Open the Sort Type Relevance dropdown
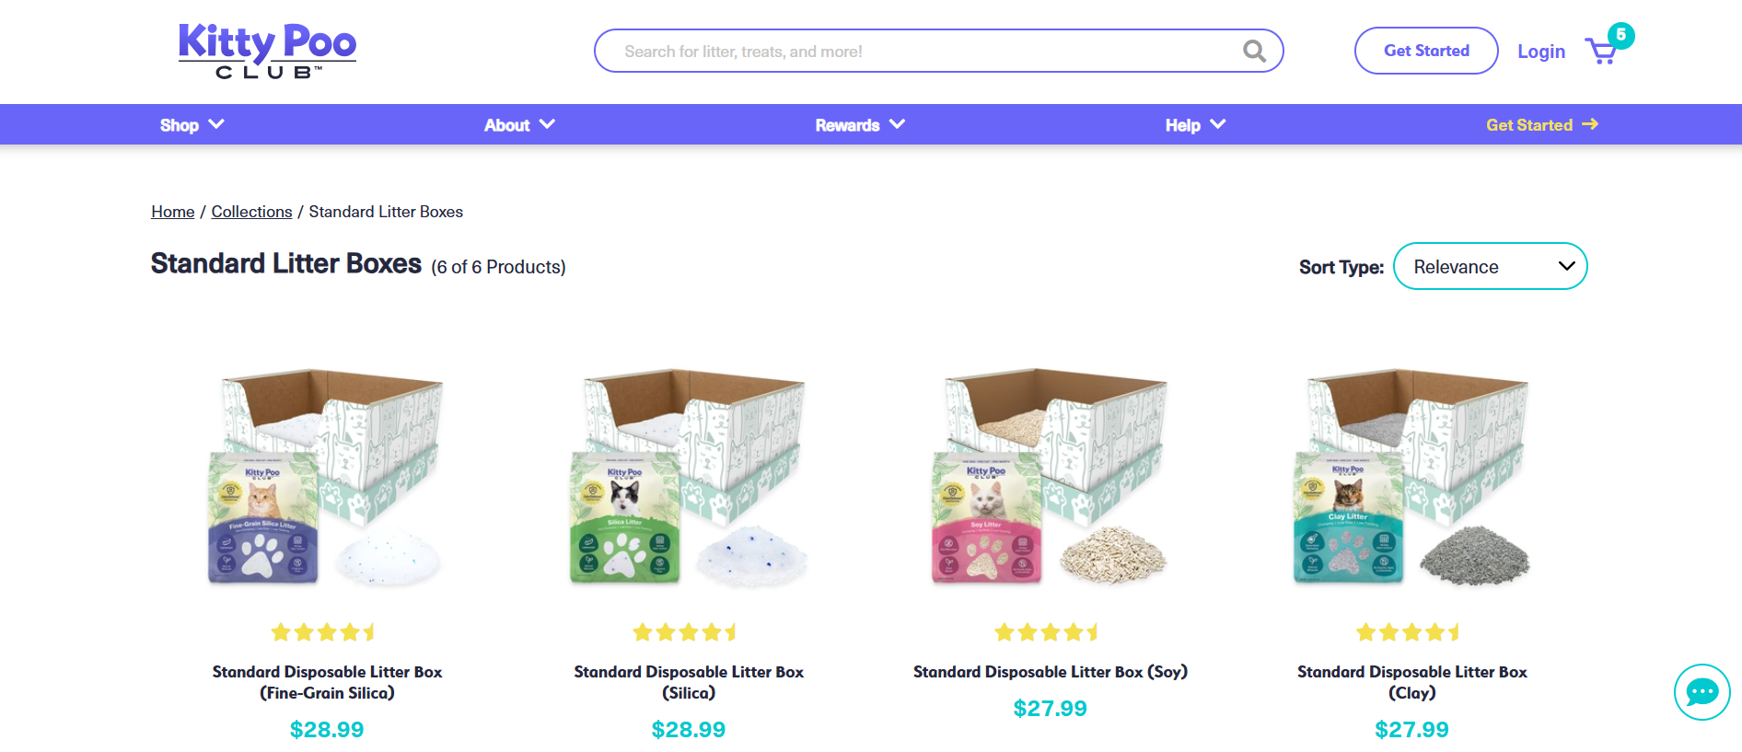 click(1490, 267)
